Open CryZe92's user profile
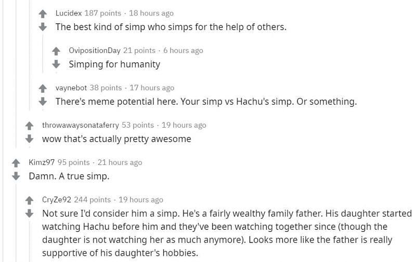Viewport: 416px width, 262px height. (57, 200)
